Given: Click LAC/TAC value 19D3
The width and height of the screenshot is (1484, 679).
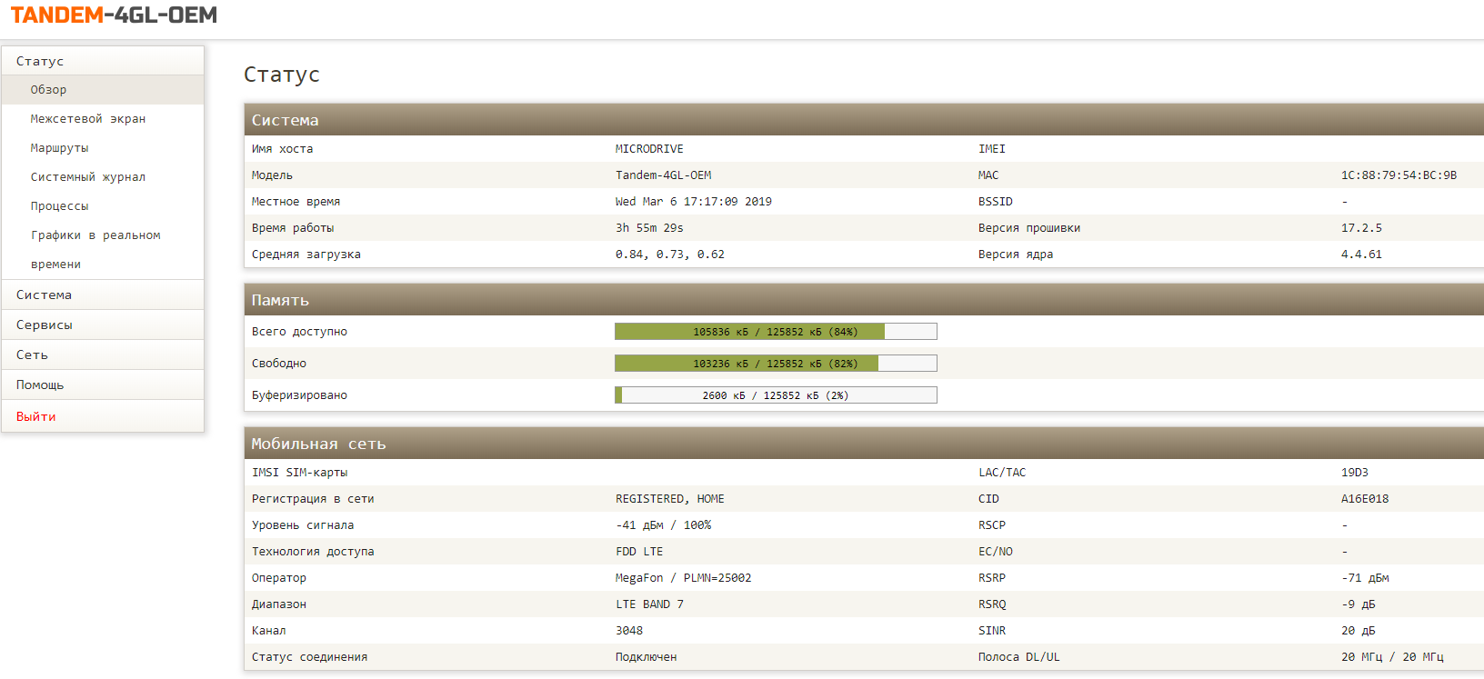Looking at the screenshot, I should point(1355,473).
